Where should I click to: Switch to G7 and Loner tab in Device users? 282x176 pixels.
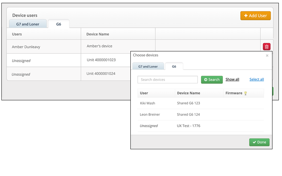[28, 24]
